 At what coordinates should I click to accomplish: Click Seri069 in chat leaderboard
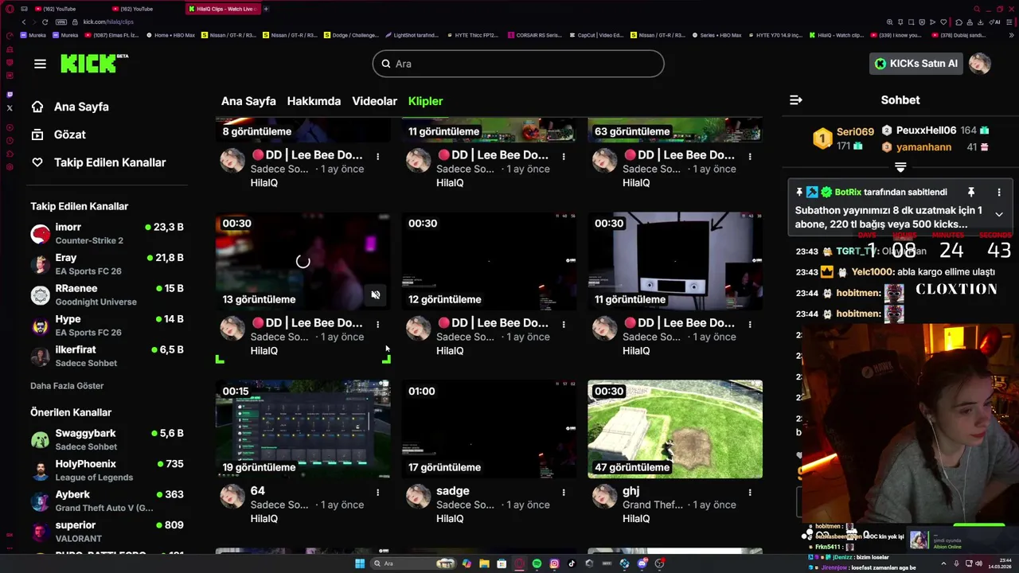point(855,131)
